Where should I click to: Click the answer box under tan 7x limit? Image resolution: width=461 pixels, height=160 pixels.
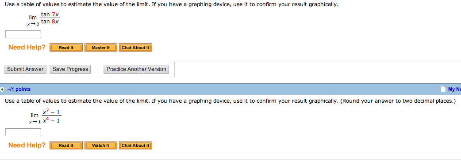(23, 34)
